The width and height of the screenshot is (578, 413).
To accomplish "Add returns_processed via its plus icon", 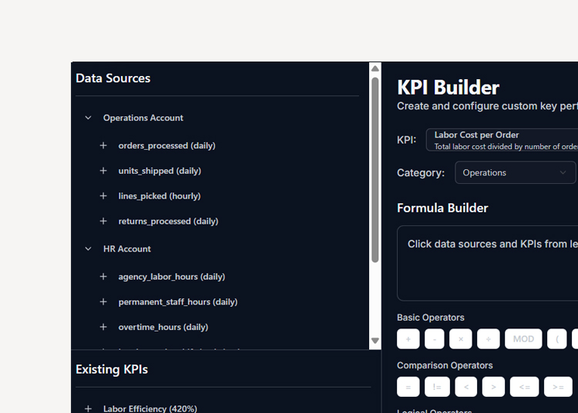I will pos(103,221).
